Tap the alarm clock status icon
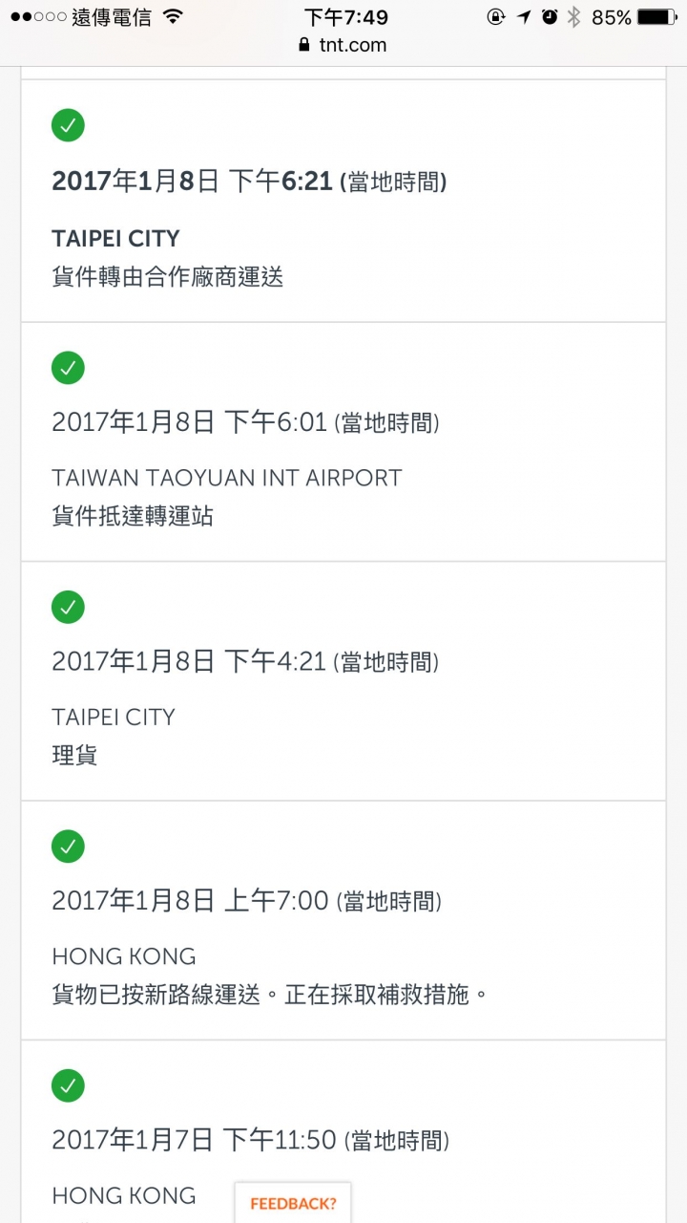The width and height of the screenshot is (687, 1223). [549, 16]
